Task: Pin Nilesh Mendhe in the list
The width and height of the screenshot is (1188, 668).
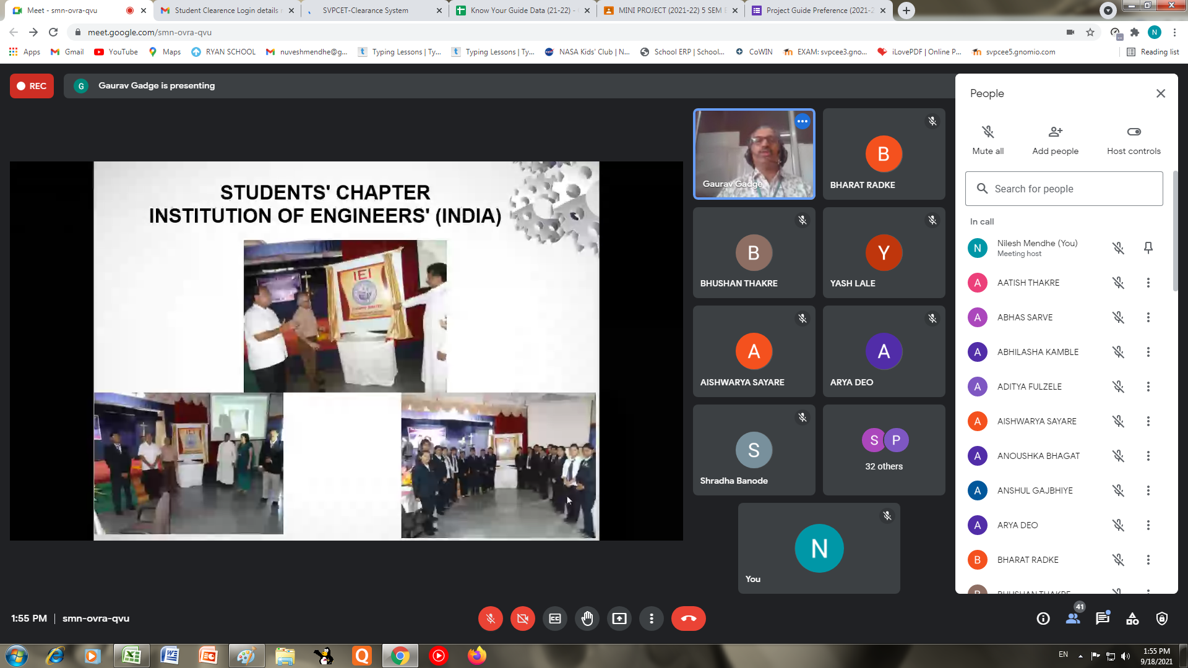Action: pos(1148,248)
